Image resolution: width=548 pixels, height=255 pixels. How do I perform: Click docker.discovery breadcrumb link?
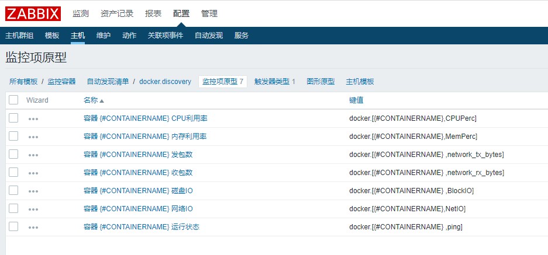(166, 82)
